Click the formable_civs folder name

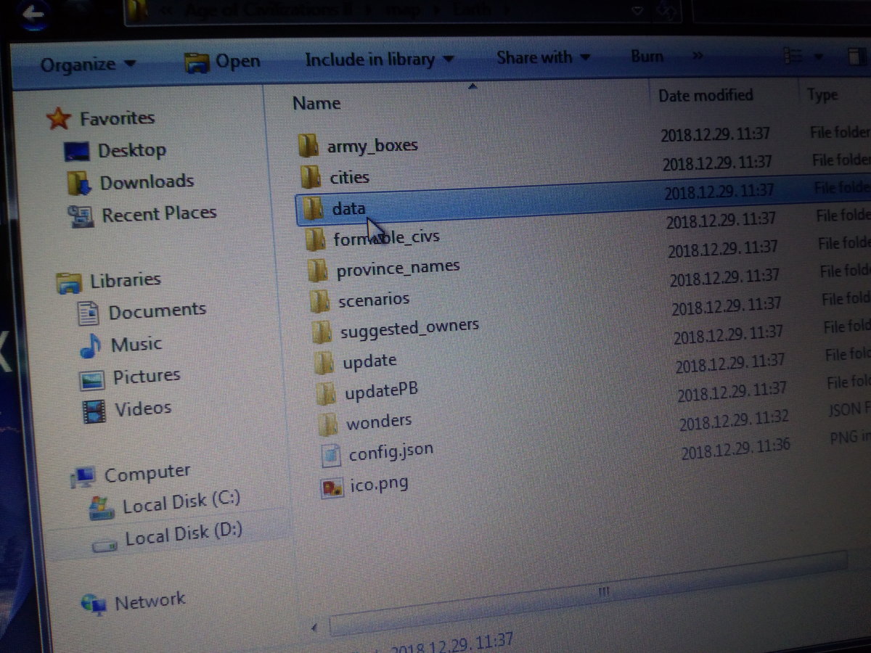click(x=386, y=238)
